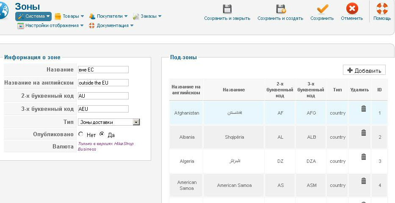Click the Настройки отображения layout icon
The height and width of the screenshot is (203, 395).
[x=21, y=26]
